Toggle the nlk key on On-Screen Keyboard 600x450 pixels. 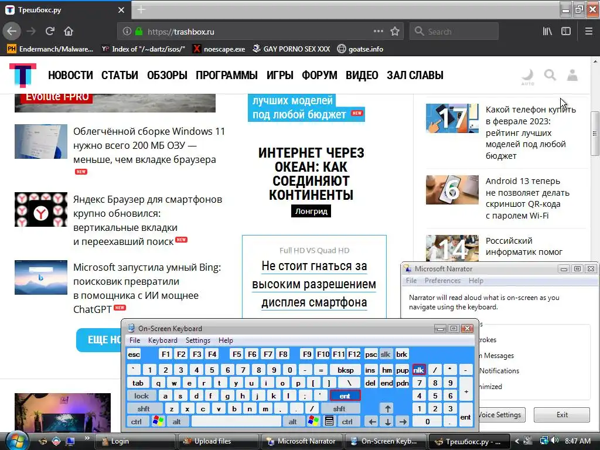click(x=418, y=370)
